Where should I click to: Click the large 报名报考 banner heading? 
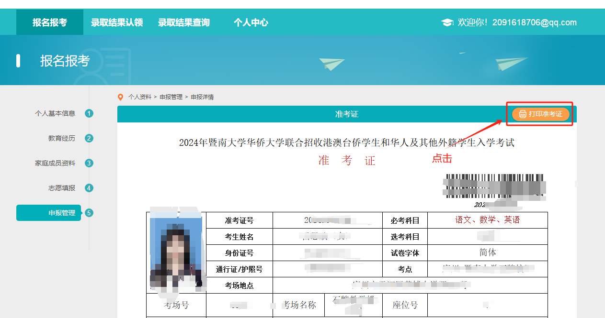65,61
